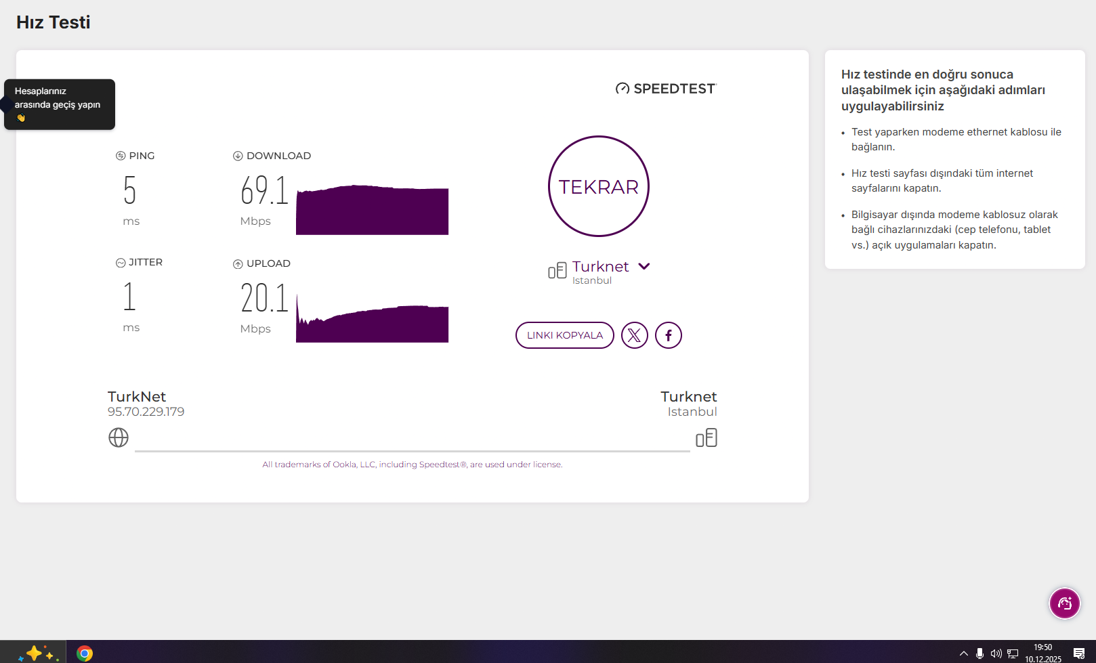Click the "Hesaplarınız arasında geçiş yapın" tooltip
1096x663 pixels.
point(60,104)
